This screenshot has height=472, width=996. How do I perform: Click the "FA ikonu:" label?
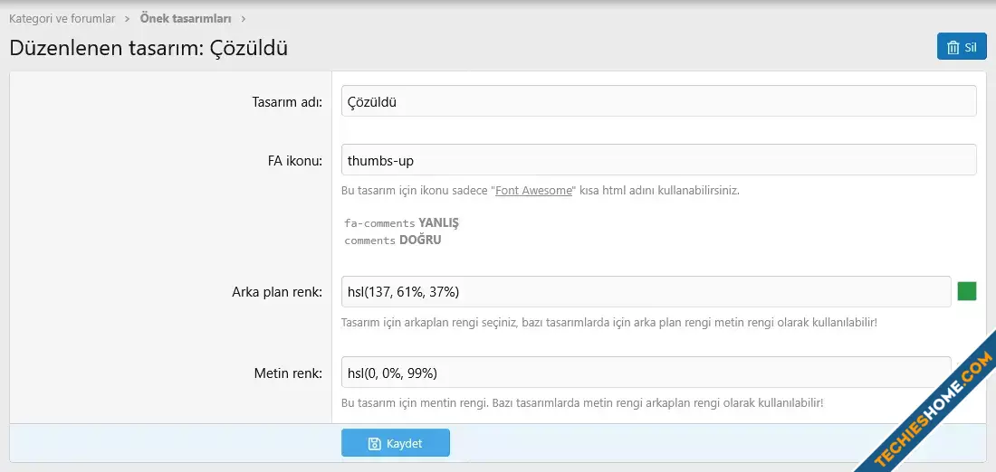click(x=295, y=161)
